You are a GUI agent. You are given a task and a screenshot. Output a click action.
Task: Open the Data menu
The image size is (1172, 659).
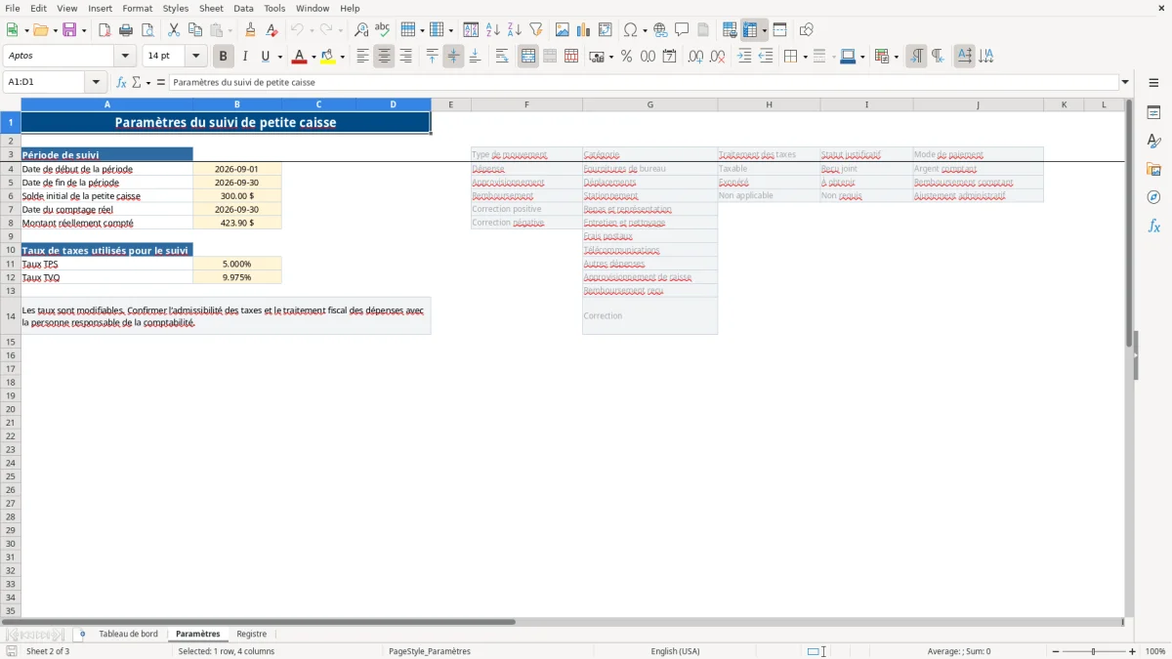243,8
